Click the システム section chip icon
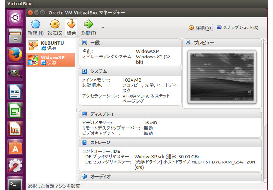Screen dimensions: 273x190 click(x=85, y=71)
